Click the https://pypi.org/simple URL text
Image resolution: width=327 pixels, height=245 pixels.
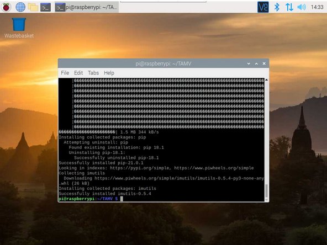(x=140, y=168)
